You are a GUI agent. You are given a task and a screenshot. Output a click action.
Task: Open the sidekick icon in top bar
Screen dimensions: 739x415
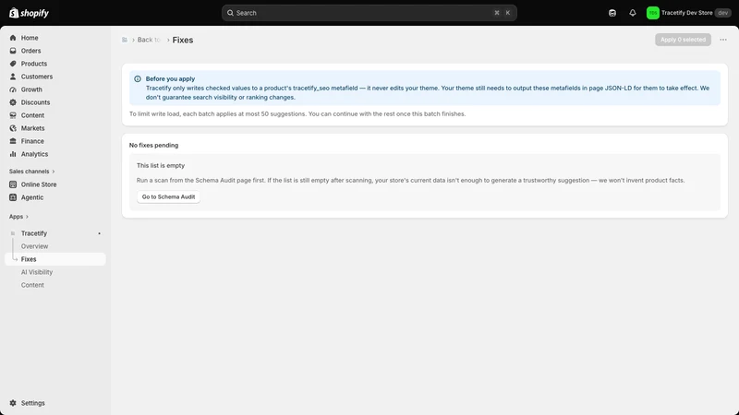click(612, 13)
